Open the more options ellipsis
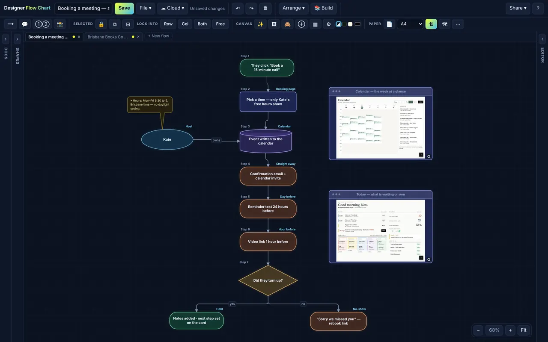Screen dimensions: 548x342 458,24
